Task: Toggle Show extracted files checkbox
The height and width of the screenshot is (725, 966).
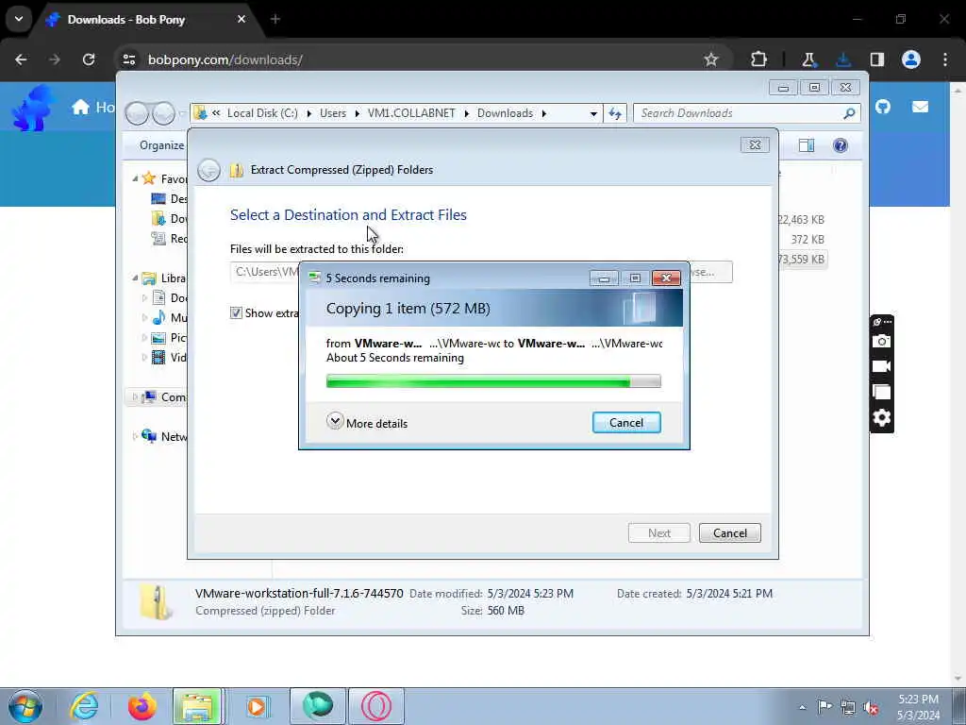Action: point(236,312)
